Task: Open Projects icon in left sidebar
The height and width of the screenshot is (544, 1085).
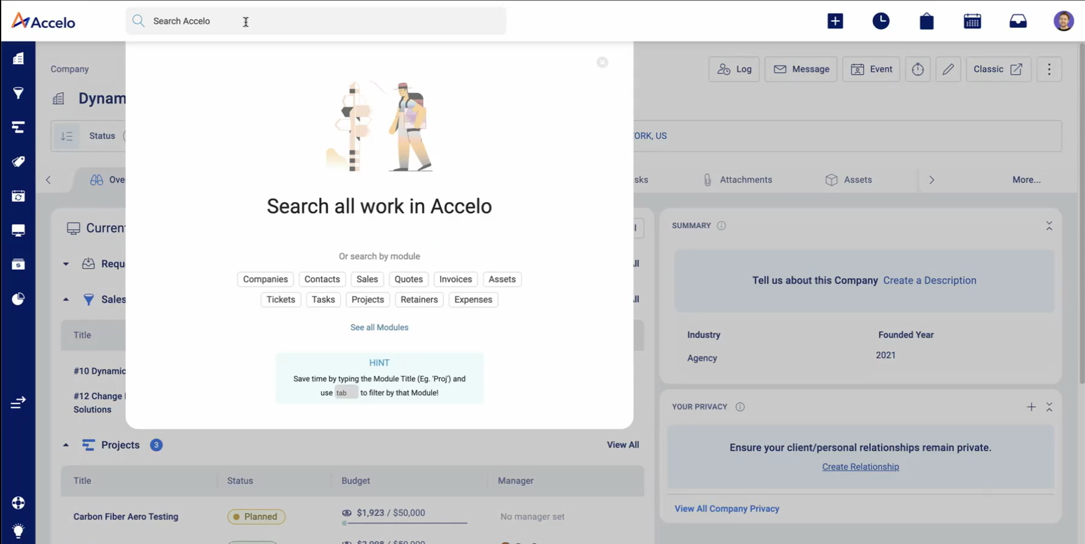Action: 18,127
